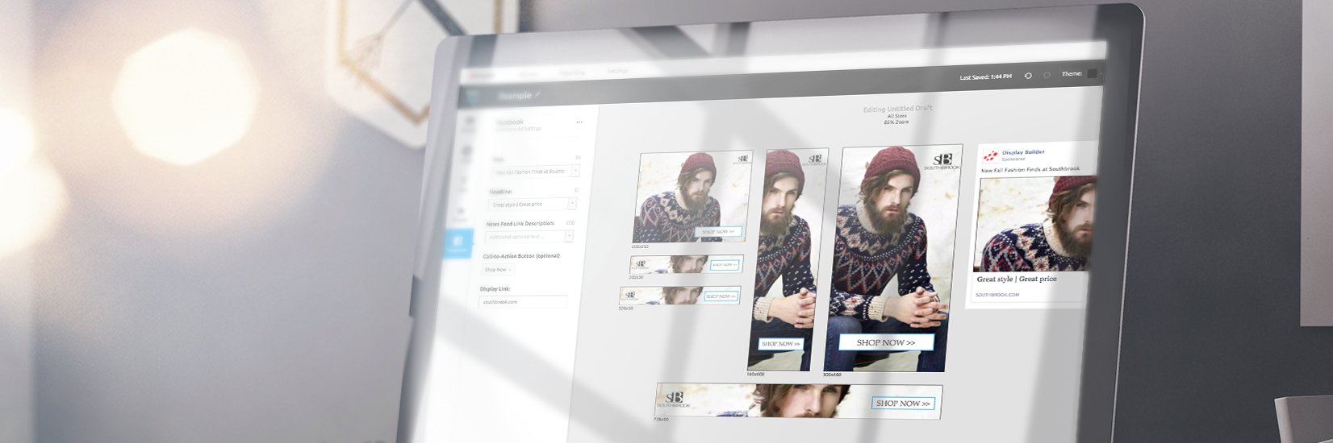Click the redo arrow in top bar
The height and width of the screenshot is (443, 1333).
[x=1047, y=75]
